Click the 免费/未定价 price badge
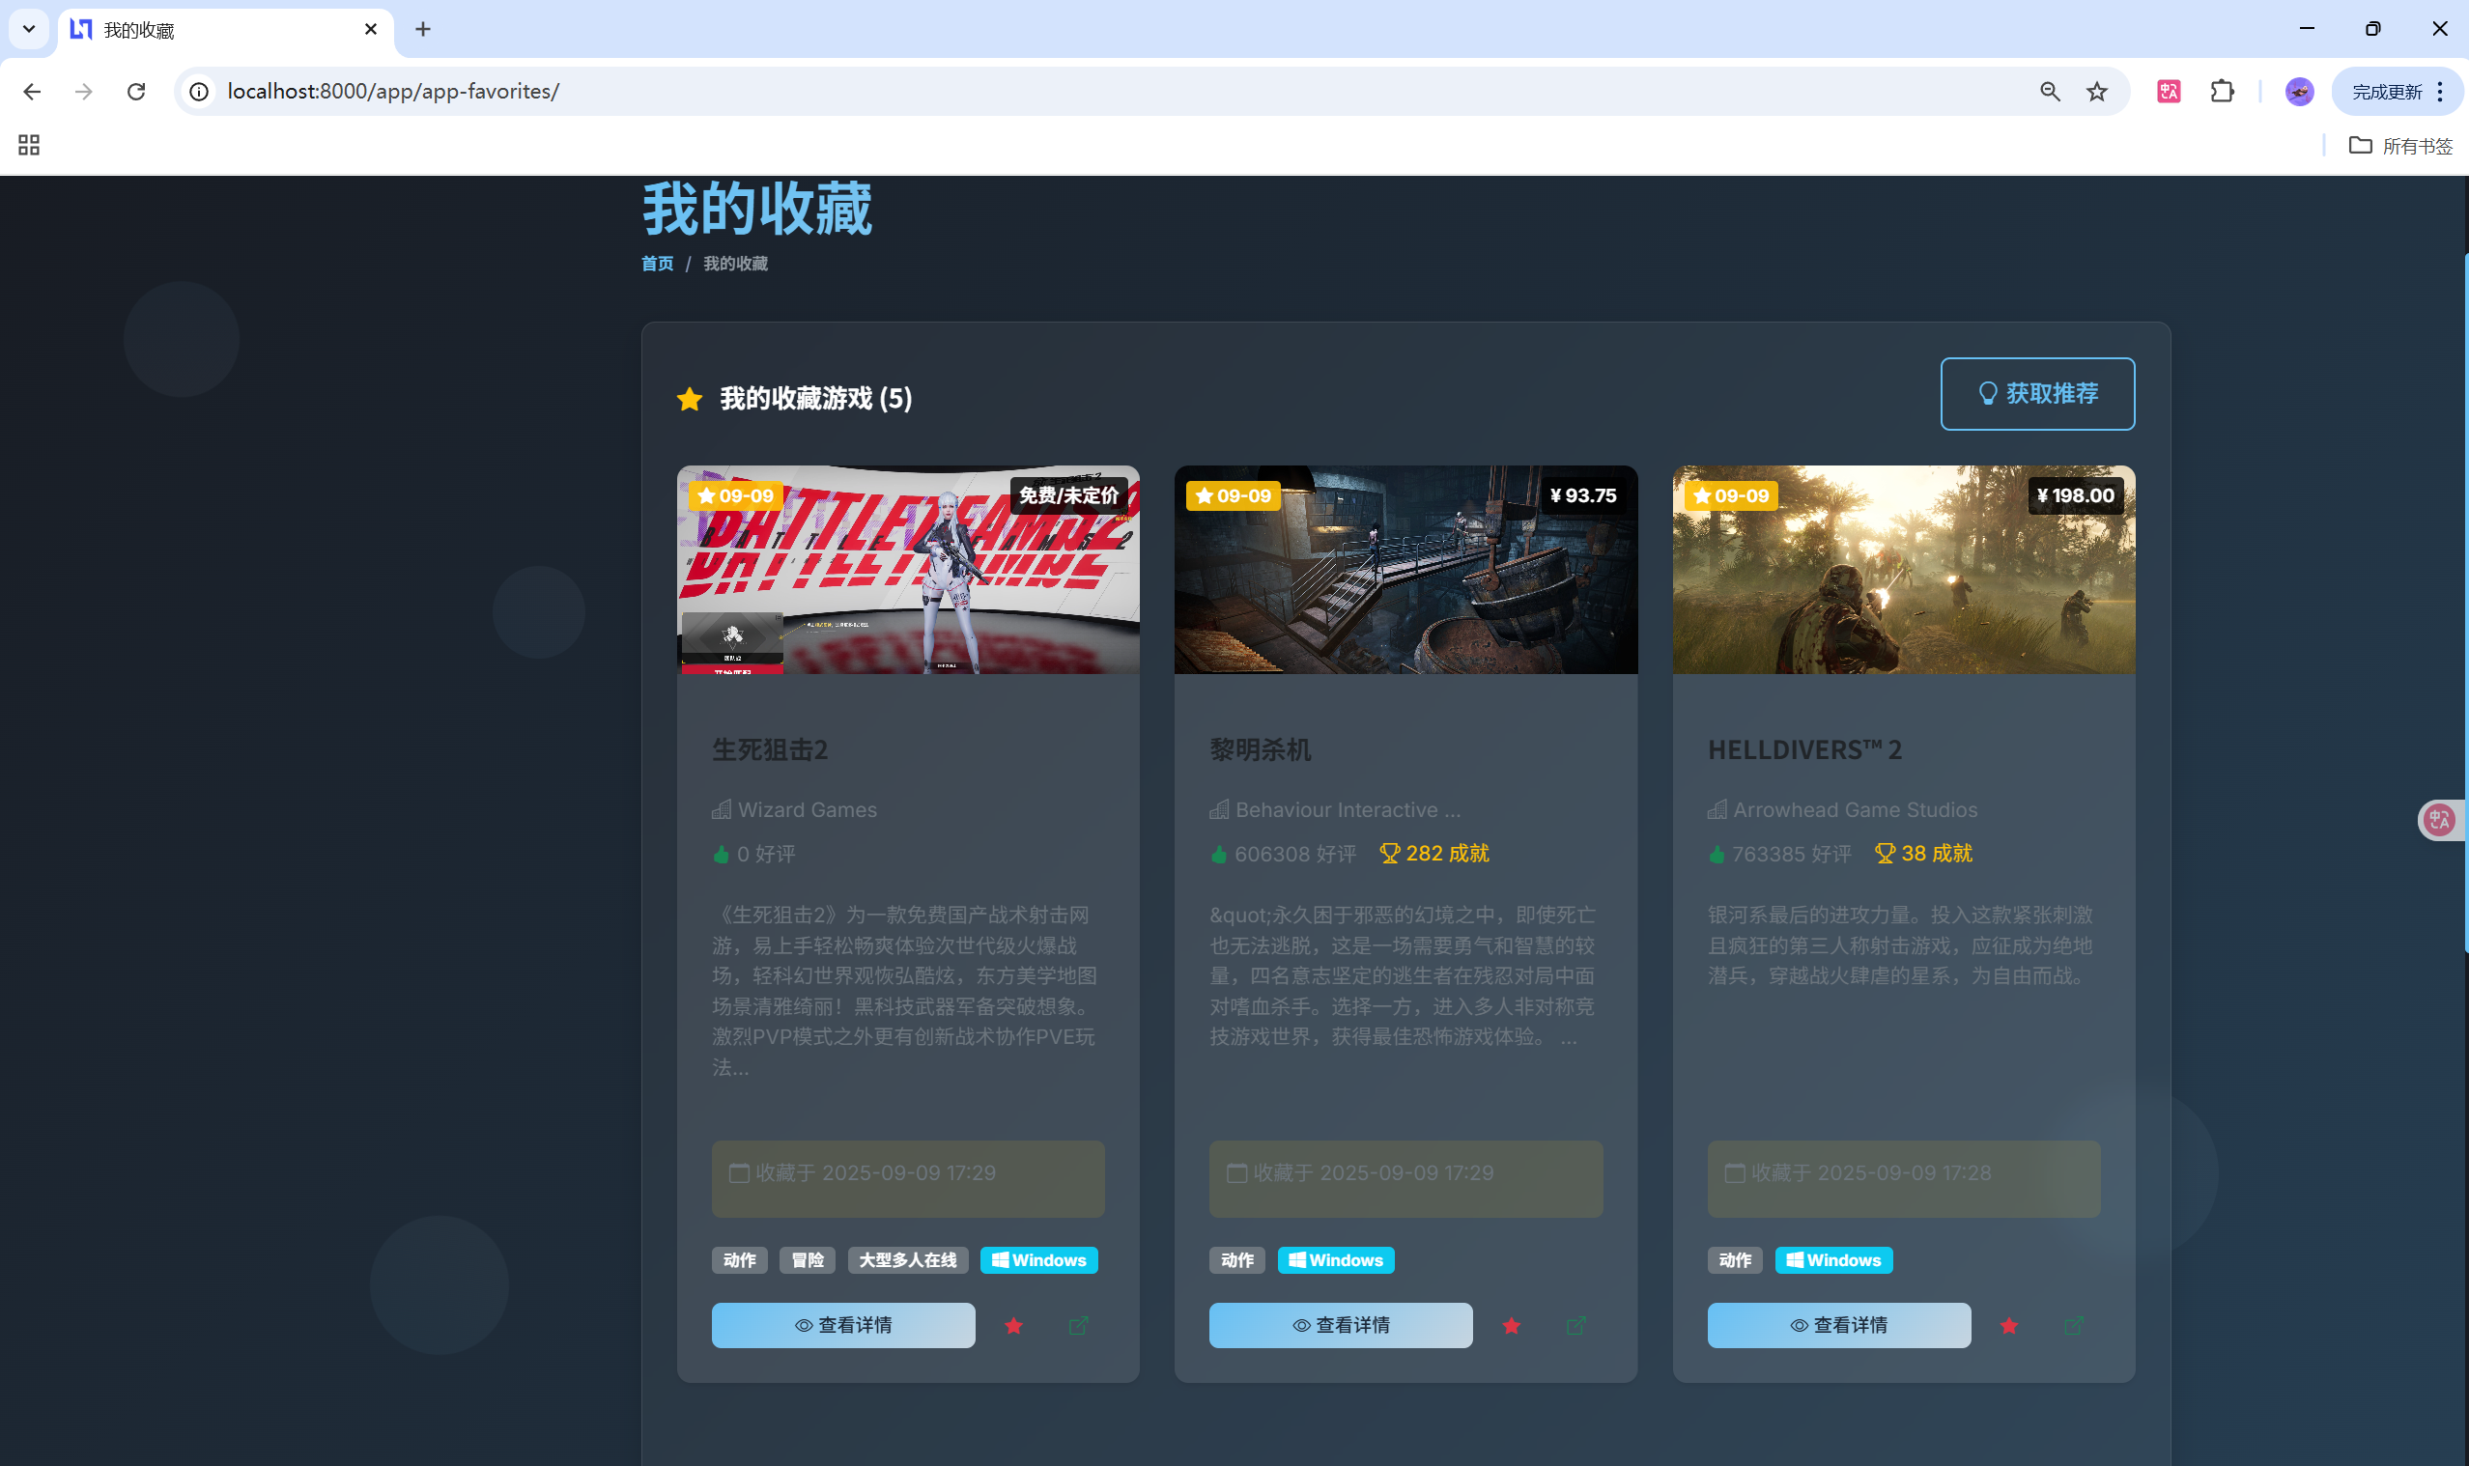The image size is (2469, 1466). pyautogui.click(x=1068, y=494)
